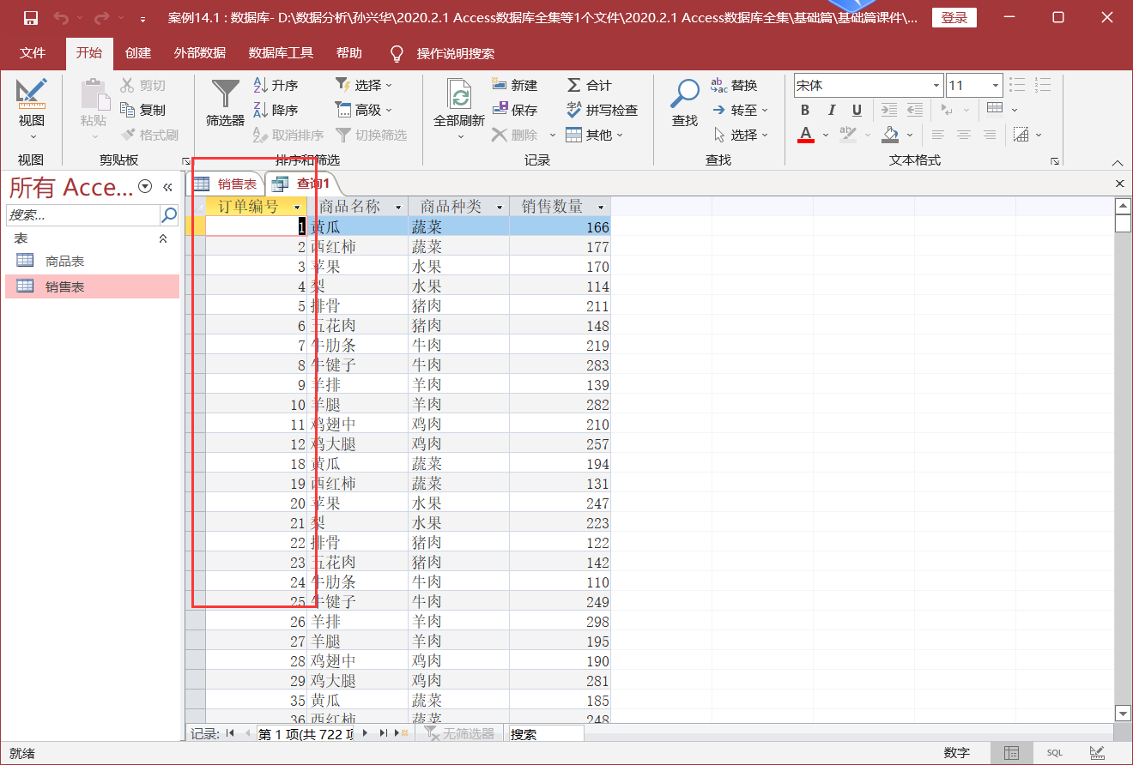
Task: Go to last record arrow
Action: (383, 733)
